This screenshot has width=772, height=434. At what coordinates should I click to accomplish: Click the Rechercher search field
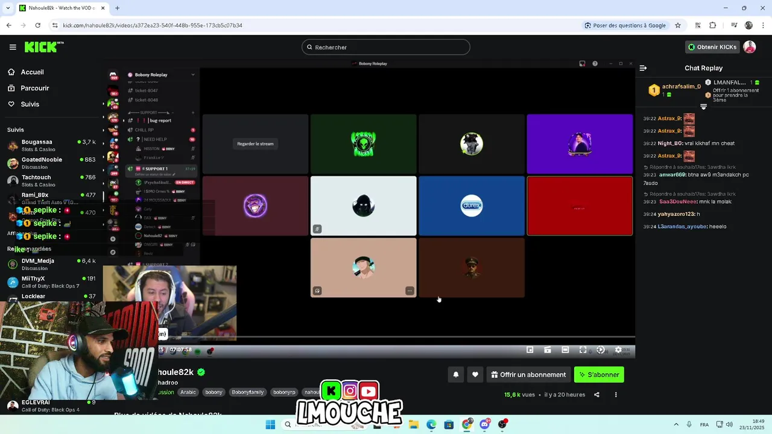[386, 47]
